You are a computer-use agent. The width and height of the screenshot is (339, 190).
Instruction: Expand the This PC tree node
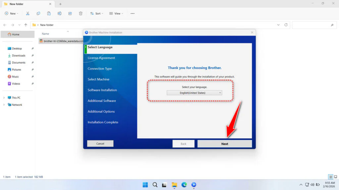(x=4, y=98)
